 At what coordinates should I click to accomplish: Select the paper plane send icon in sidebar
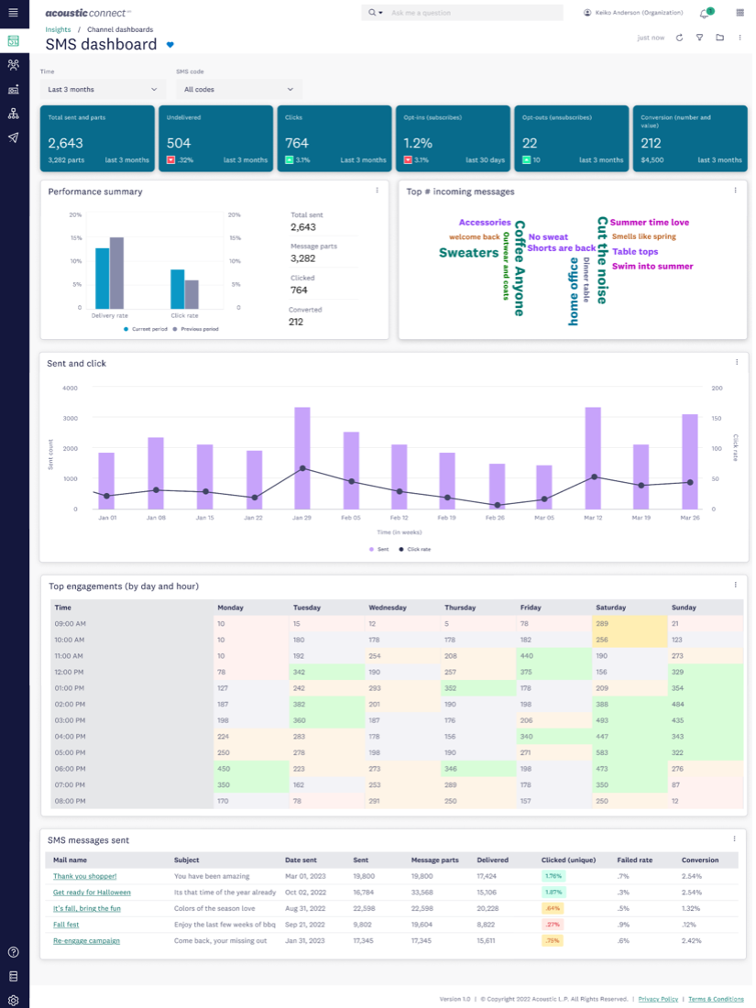click(13, 137)
